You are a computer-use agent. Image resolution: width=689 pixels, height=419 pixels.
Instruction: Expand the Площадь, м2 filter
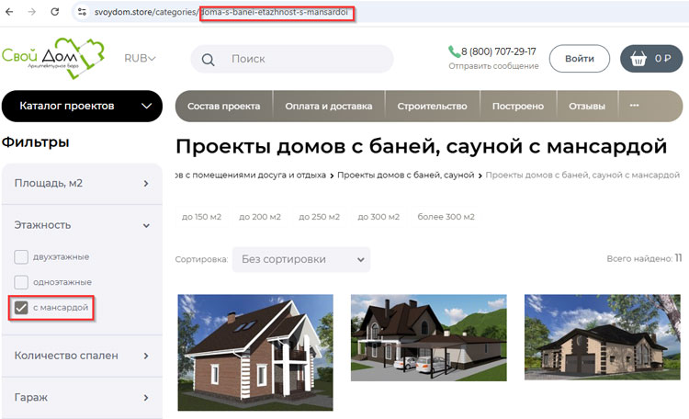[81, 184]
